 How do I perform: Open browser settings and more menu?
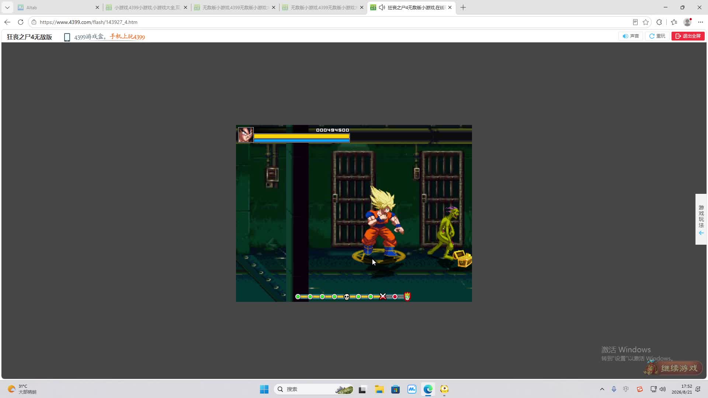click(x=701, y=22)
